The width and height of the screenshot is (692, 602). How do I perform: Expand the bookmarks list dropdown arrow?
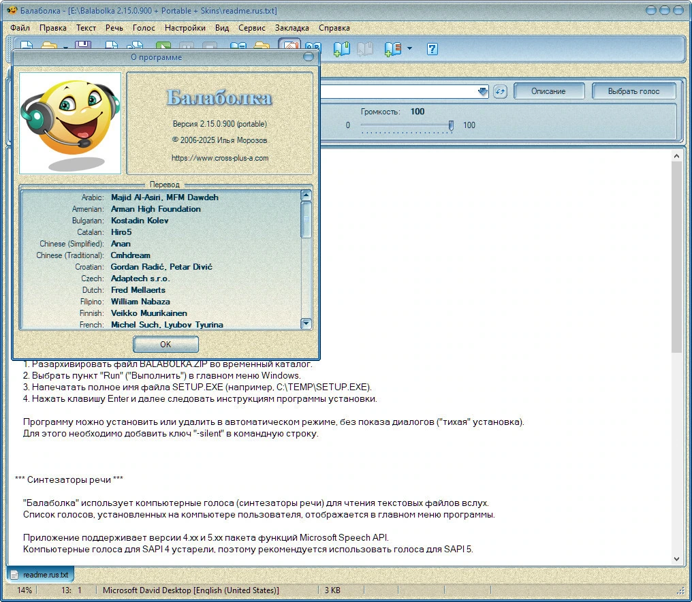[x=409, y=48]
